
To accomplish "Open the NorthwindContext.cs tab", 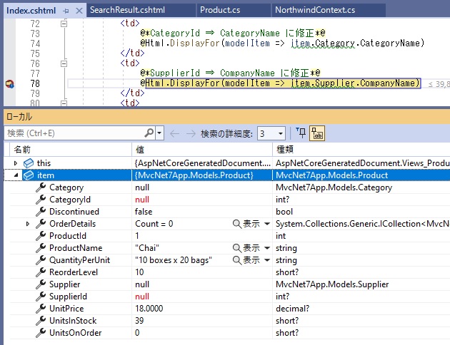I will (x=315, y=10).
